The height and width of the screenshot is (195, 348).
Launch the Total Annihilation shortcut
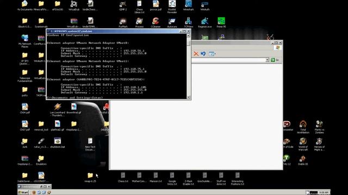coord(303,127)
